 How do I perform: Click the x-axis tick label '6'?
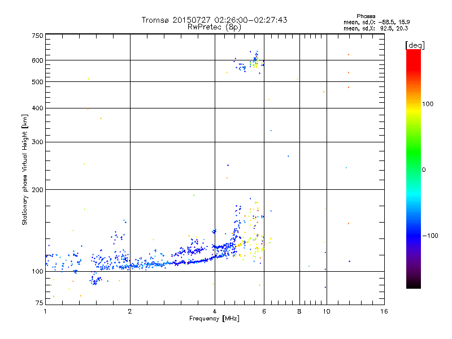(x=264, y=311)
